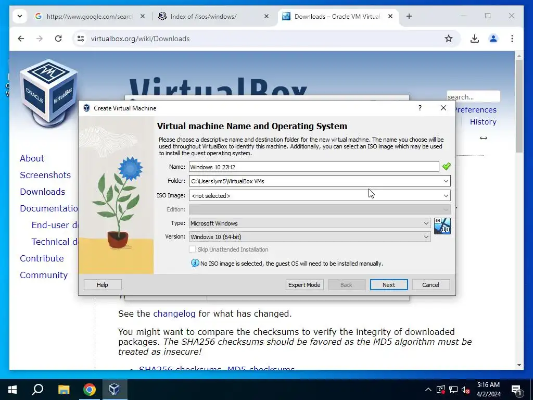Open the Chrome profile icon
This screenshot has width=533, height=400.
[493, 39]
